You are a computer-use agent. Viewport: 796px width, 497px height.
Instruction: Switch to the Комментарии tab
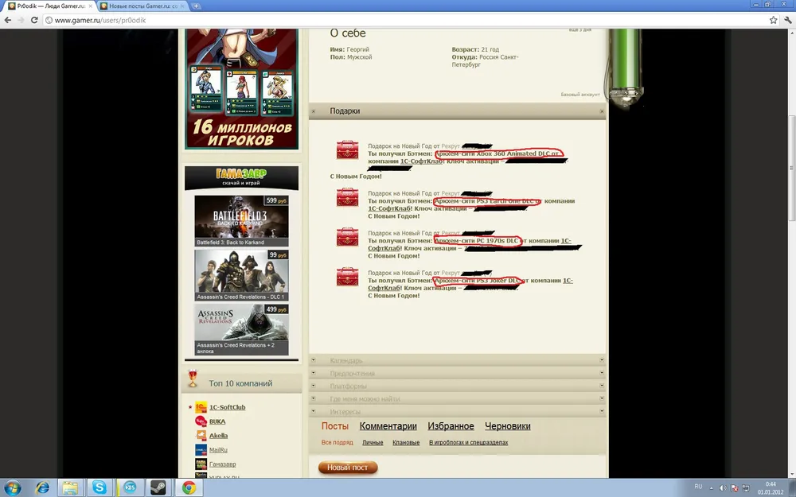pos(388,426)
